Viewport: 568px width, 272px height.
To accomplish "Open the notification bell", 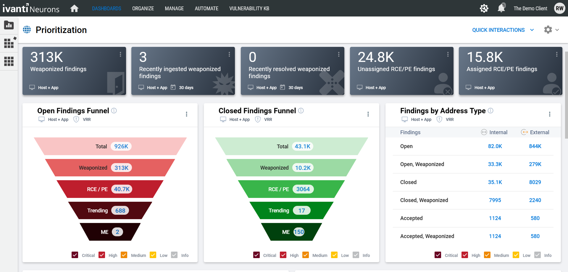I will click(501, 8).
